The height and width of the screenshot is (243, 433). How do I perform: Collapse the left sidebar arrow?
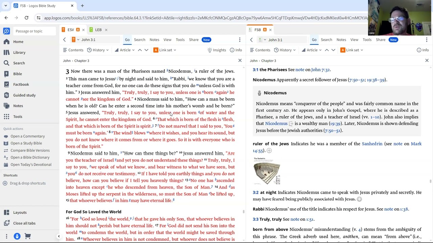[59, 237]
